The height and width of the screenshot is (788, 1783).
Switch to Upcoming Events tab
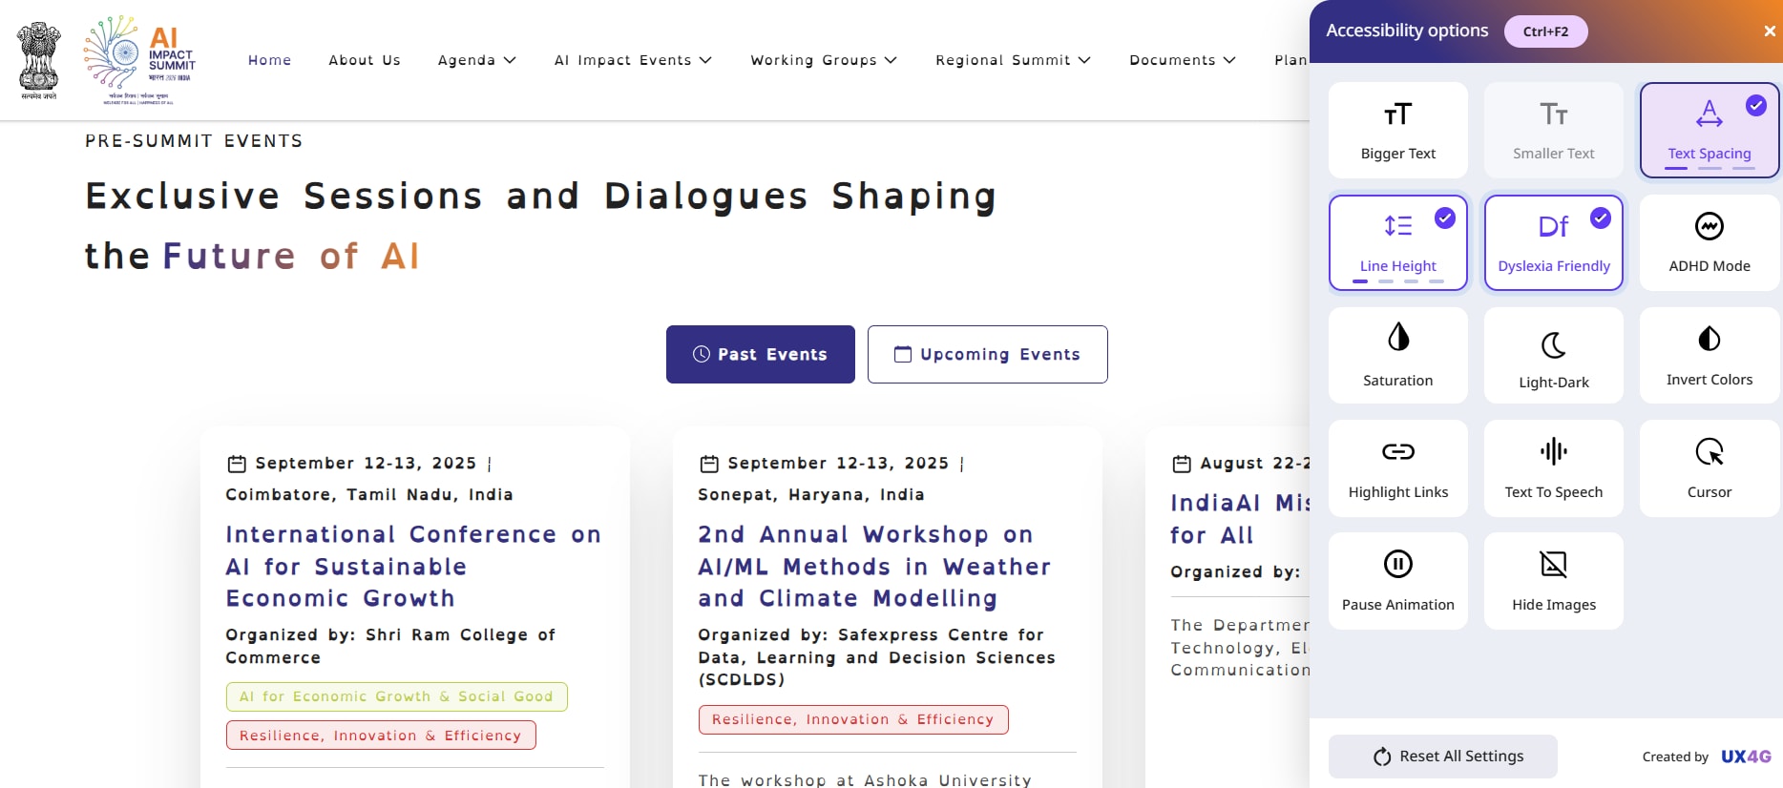tap(987, 355)
